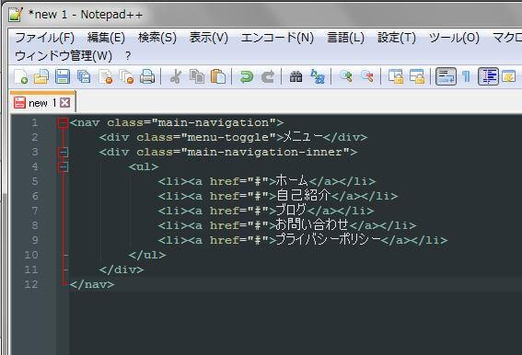Viewport: 522px width, 355px height.
Task: Open the 設定(T) menu
Action: 397,38
